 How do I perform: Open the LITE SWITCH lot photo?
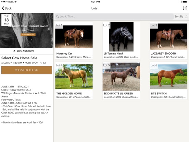(168, 77)
